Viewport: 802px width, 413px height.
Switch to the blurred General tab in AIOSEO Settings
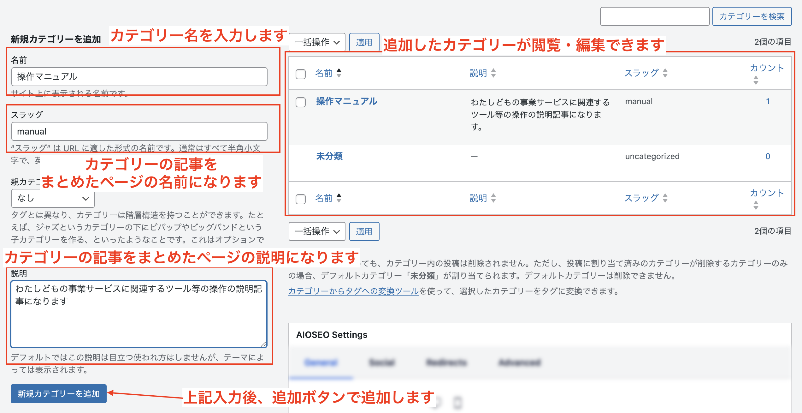tap(321, 362)
